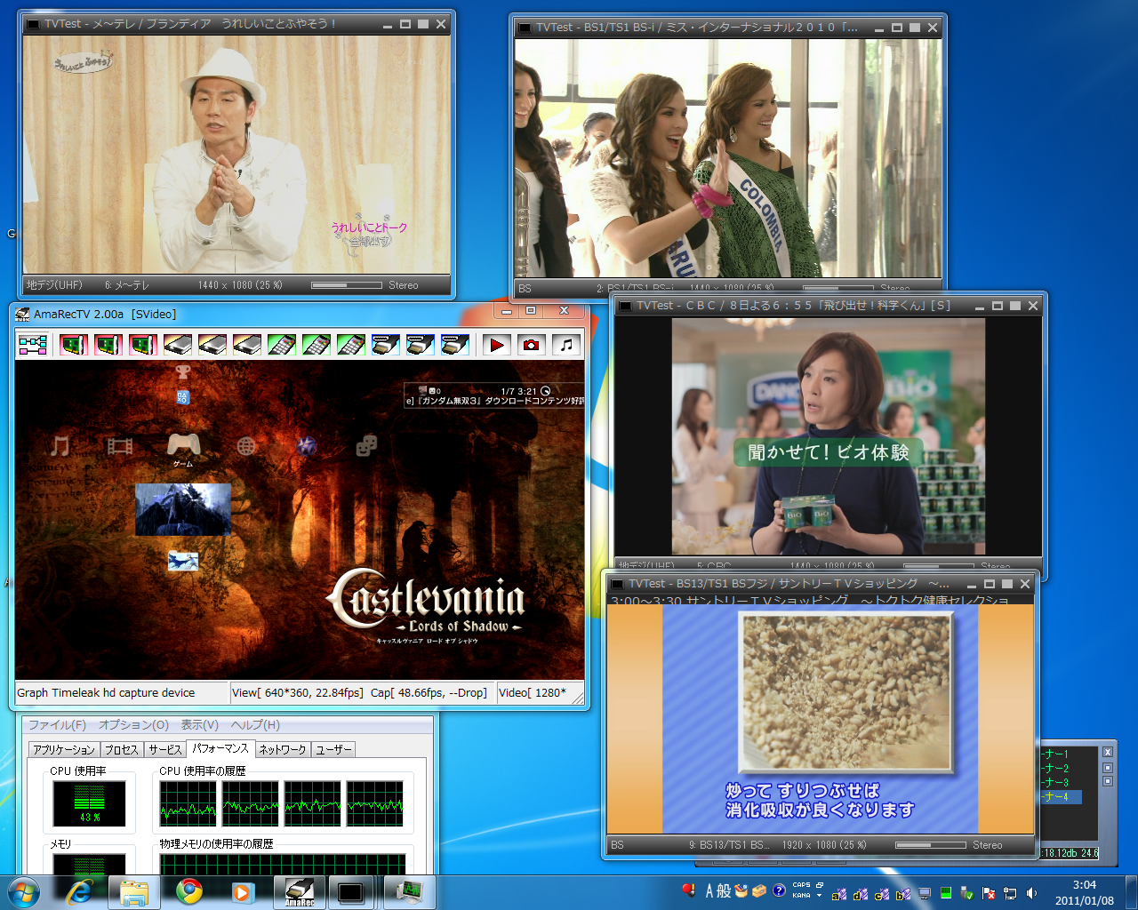
Task: Toggle KANA indicator in the language bar
Action: 801,896
